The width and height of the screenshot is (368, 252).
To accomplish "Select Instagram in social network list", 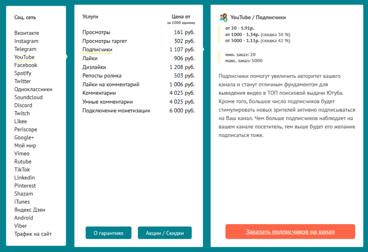I will [26, 41].
